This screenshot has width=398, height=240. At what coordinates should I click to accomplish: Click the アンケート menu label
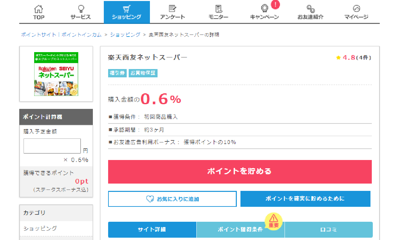[x=172, y=17]
